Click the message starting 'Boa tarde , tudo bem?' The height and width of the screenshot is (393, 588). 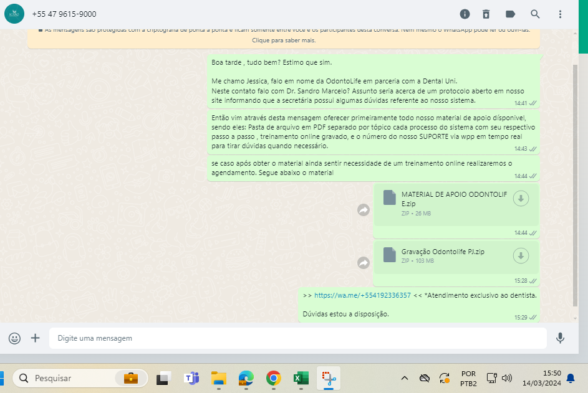(373, 82)
